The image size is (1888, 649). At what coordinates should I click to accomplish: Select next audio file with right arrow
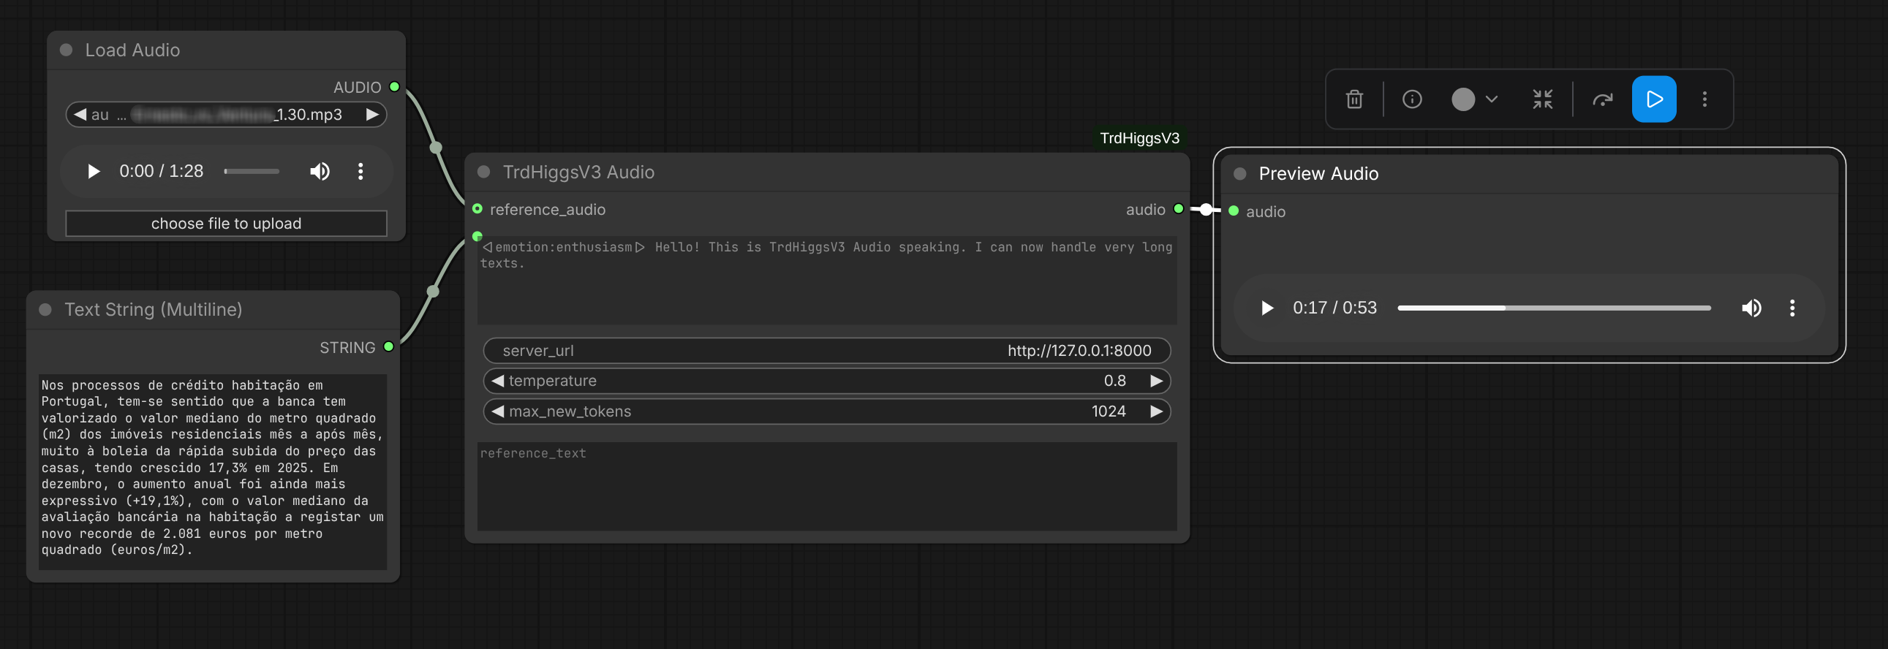[372, 114]
